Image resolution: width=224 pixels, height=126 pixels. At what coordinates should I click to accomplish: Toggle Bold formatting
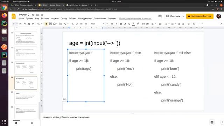click(121, 24)
